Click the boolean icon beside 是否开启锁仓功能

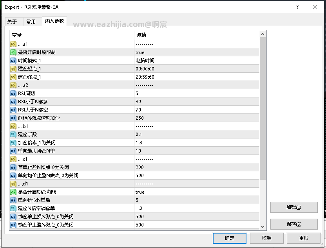(x=13, y=192)
